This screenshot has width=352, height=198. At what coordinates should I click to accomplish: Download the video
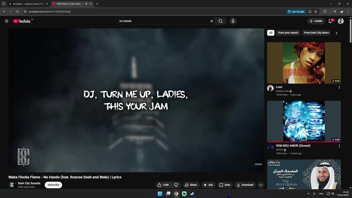245,185
